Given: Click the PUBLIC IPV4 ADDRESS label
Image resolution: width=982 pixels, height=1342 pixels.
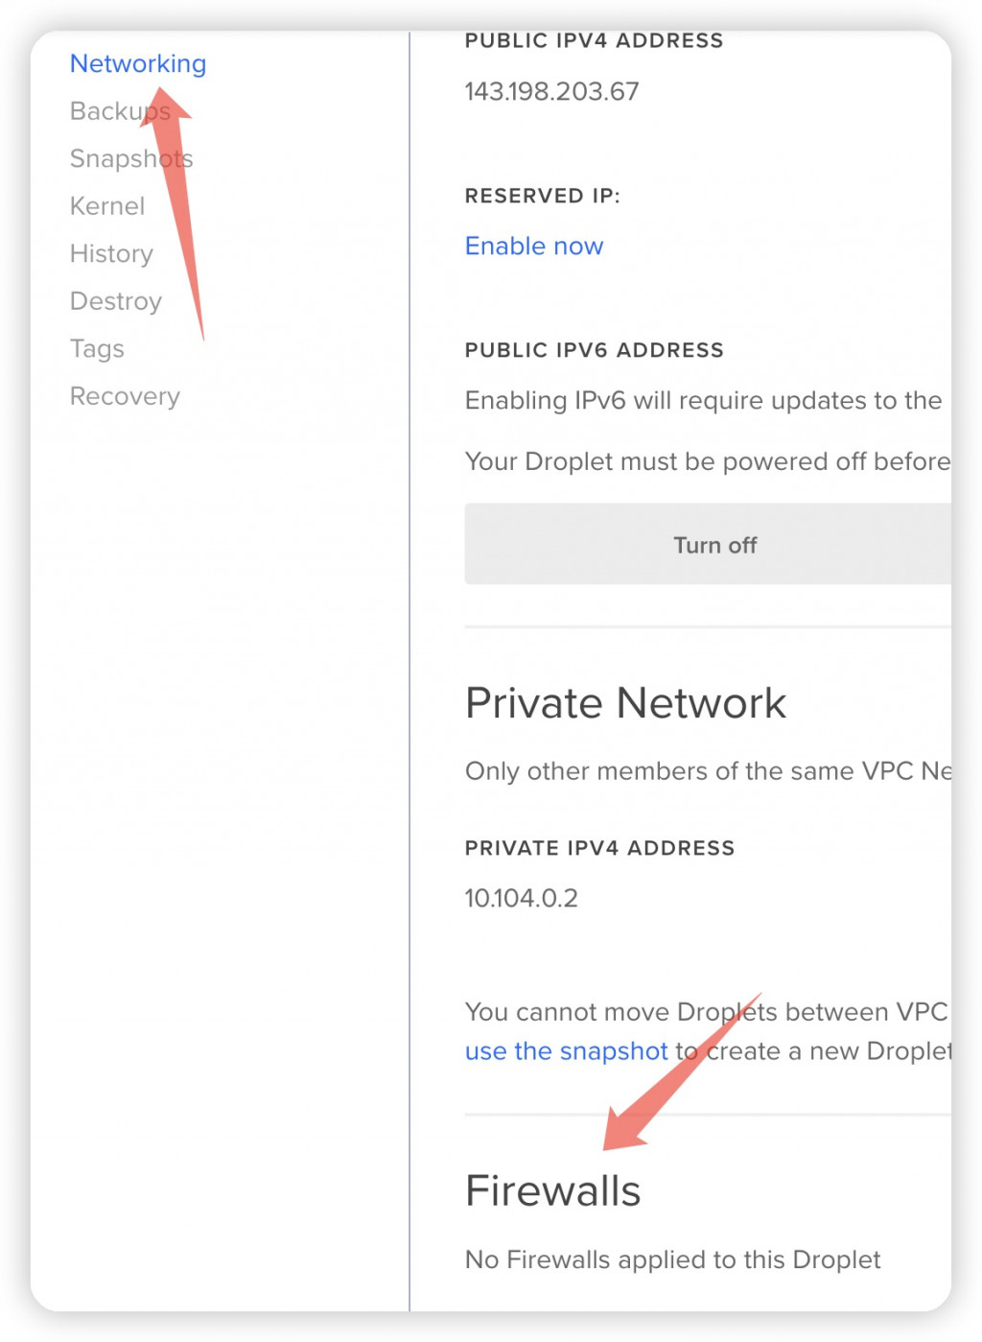Looking at the screenshot, I should (x=595, y=41).
